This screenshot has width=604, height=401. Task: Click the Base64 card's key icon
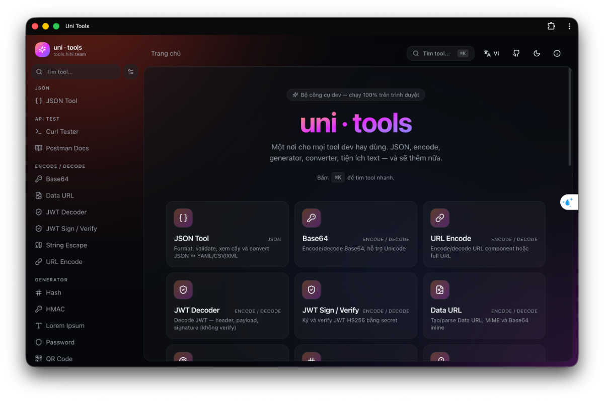(312, 218)
